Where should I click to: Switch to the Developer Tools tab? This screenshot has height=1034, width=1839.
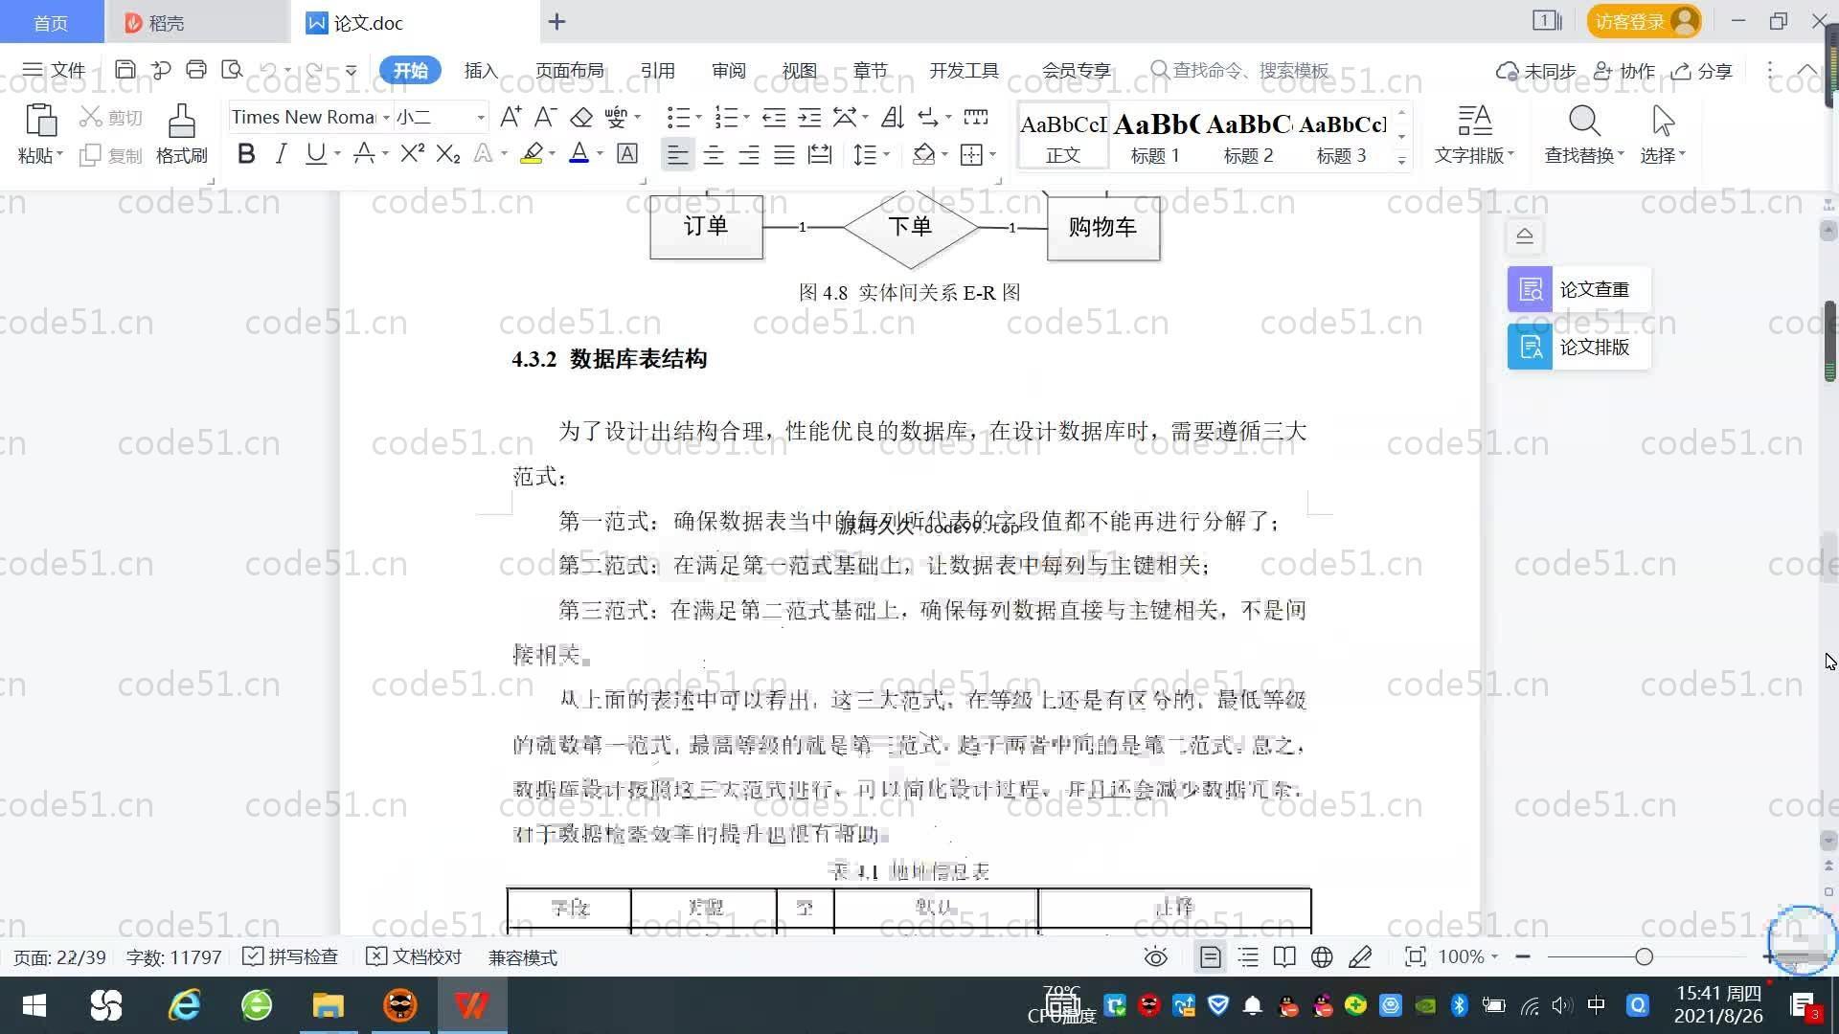tap(964, 71)
